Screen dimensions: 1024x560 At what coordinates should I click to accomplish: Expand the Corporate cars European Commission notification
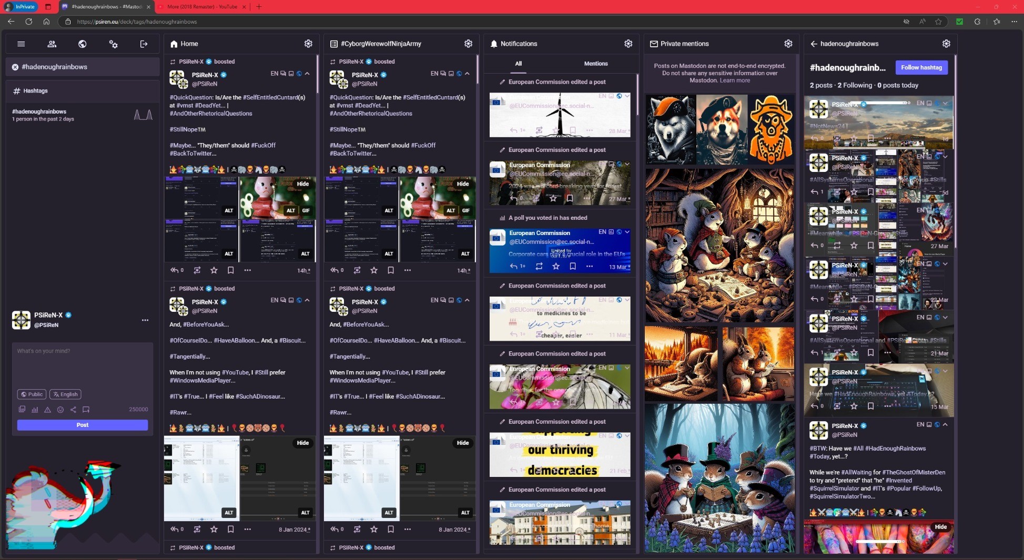(x=627, y=232)
